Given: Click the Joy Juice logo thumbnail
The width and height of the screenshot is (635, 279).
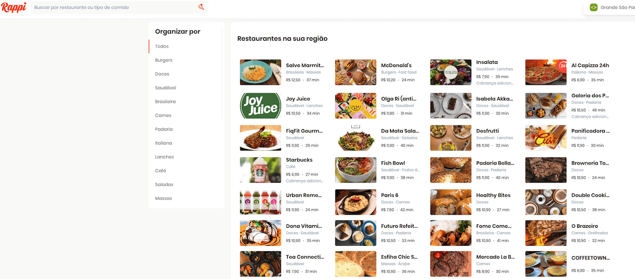Looking at the screenshot, I should click(x=260, y=105).
